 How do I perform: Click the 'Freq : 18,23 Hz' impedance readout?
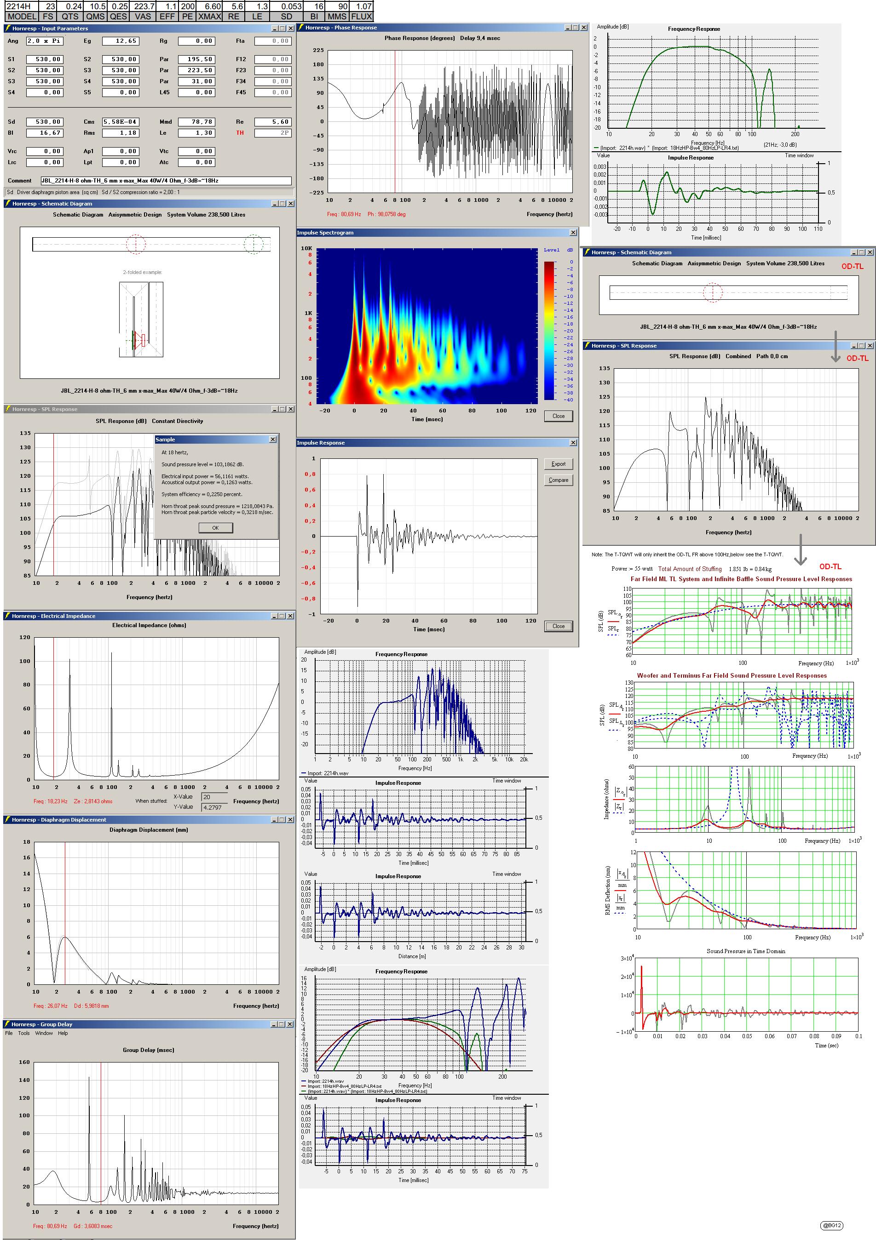51,801
